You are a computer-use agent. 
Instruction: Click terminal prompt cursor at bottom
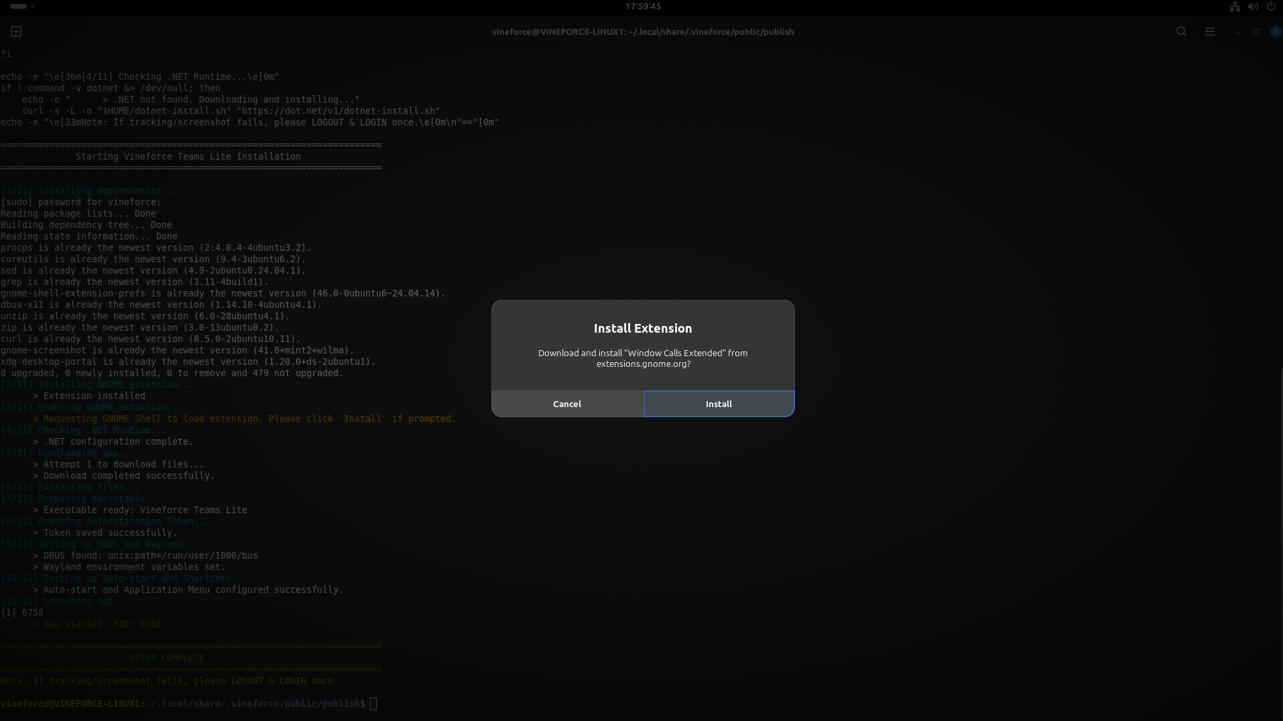[373, 704]
